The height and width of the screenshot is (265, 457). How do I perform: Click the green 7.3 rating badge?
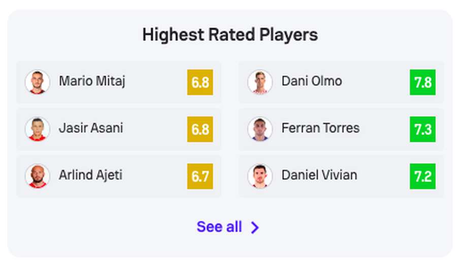[422, 129]
